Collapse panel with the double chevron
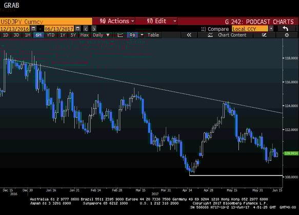 tap(189, 35)
